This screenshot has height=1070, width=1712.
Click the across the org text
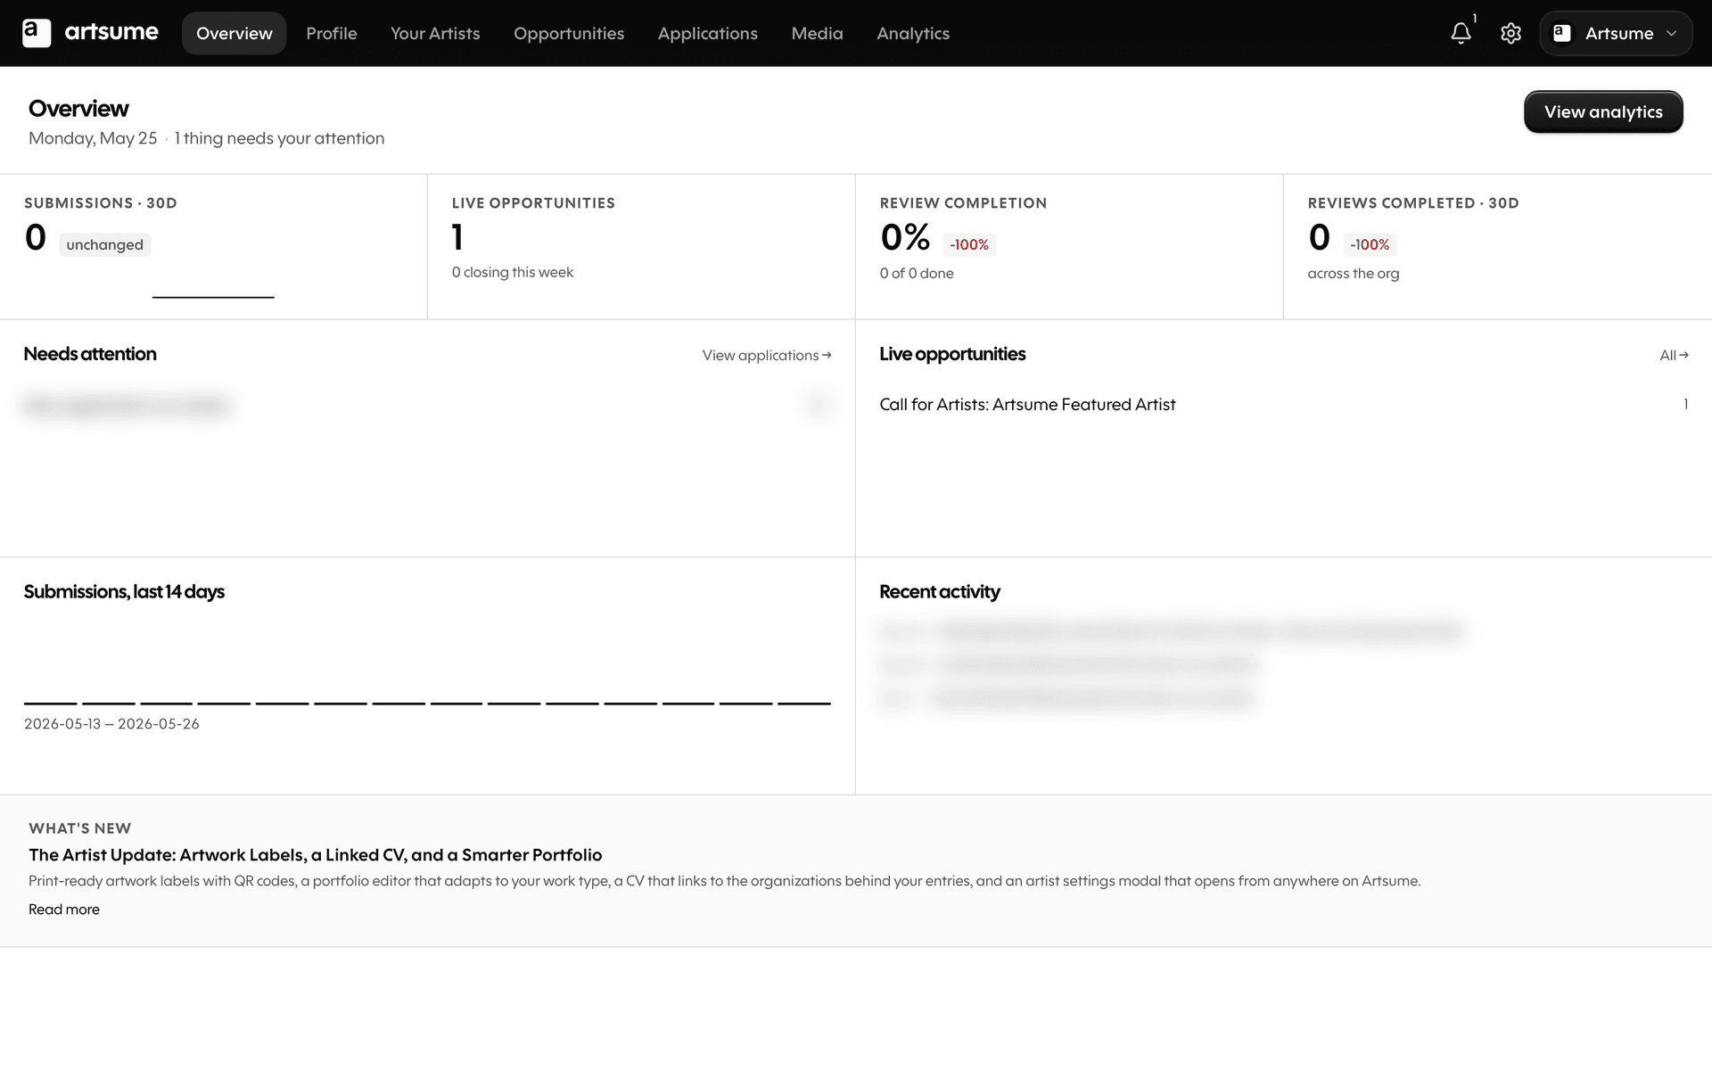(1354, 274)
